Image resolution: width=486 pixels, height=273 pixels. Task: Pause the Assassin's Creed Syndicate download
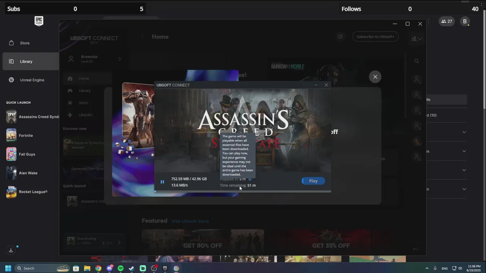[162, 182]
